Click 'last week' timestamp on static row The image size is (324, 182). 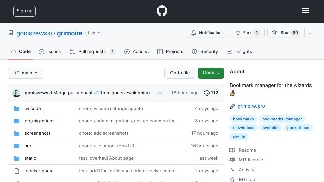click(208, 158)
